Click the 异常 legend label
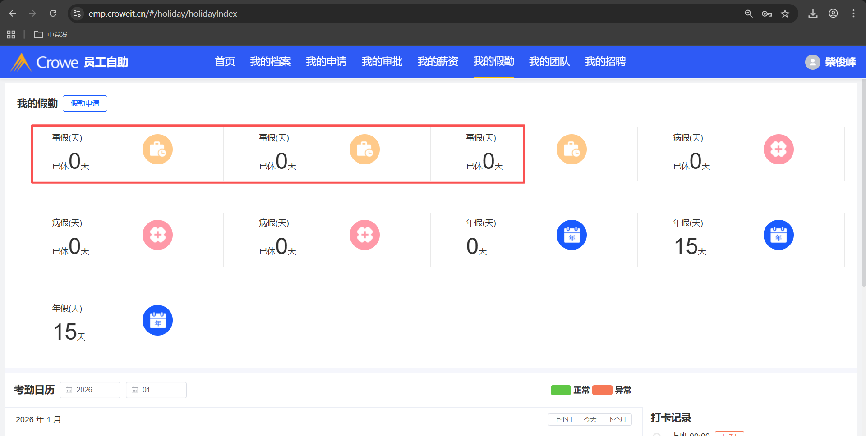Image resolution: width=866 pixels, height=436 pixels. tap(623, 390)
